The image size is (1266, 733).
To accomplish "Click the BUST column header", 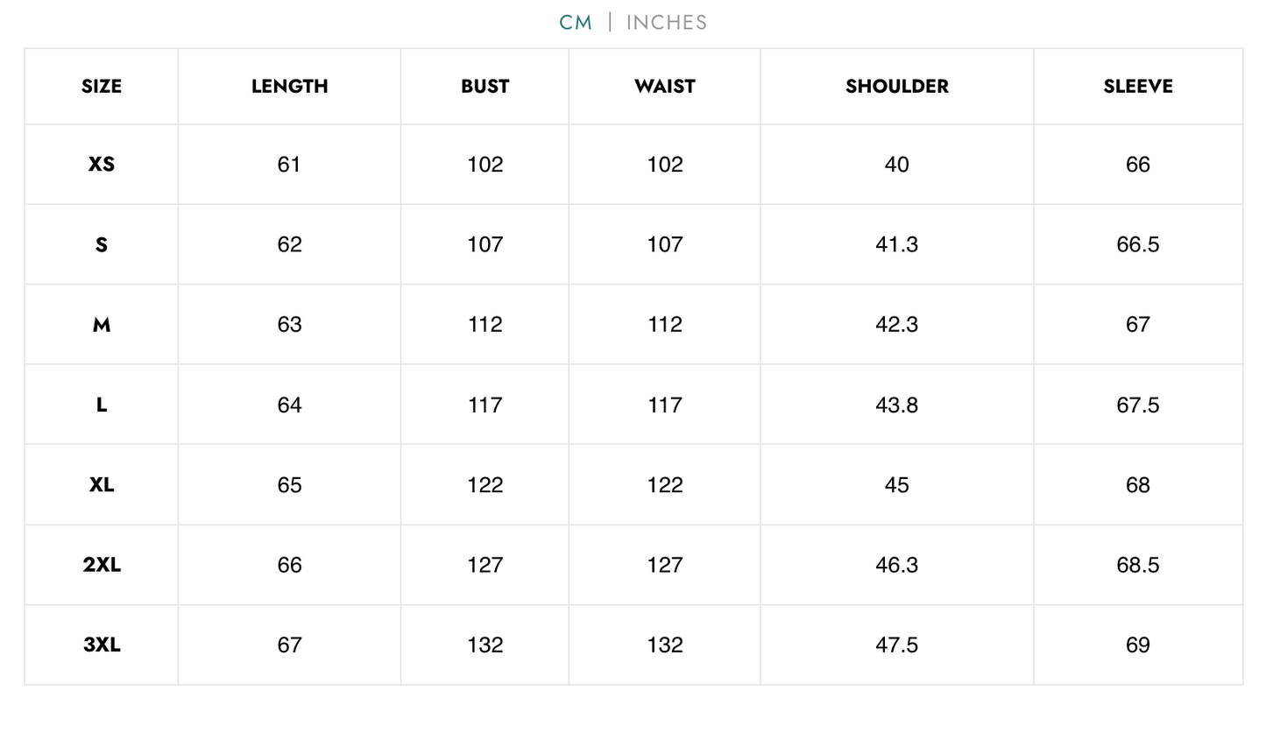I will click(484, 87).
